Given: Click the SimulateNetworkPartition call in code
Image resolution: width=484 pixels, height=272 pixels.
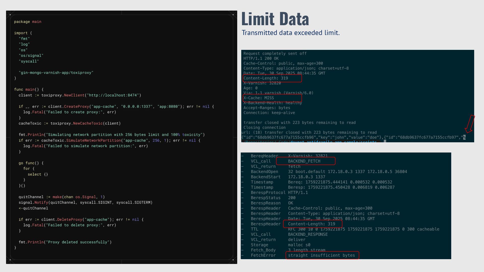Looking at the screenshot, I should 94,140.
